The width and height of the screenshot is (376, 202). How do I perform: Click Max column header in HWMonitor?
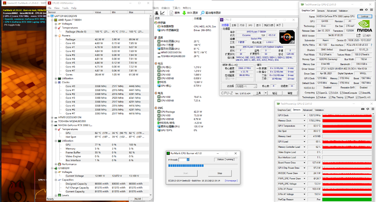point(136,12)
